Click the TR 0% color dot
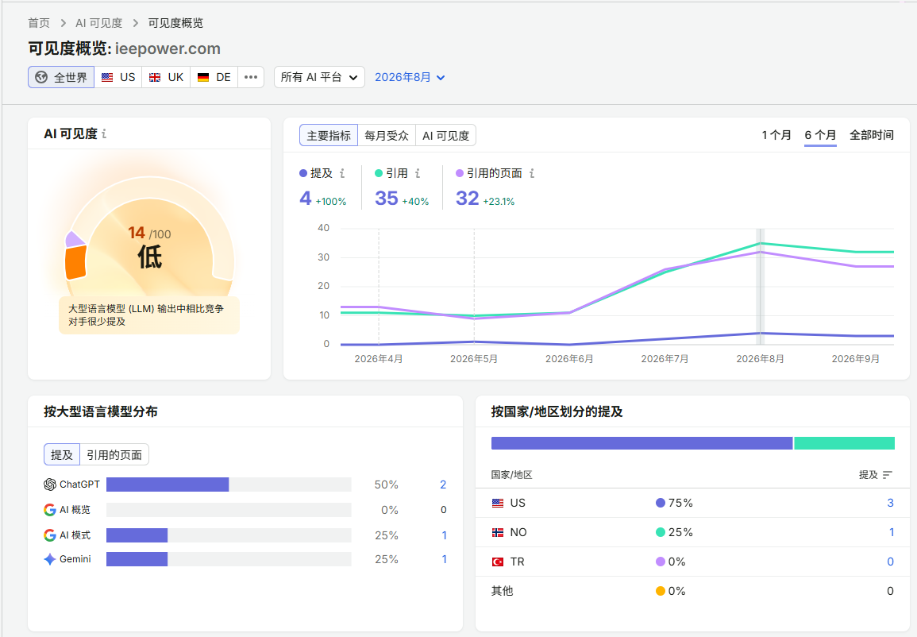The image size is (917, 637). pyautogui.click(x=661, y=562)
